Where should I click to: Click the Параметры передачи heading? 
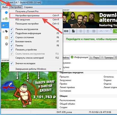click(x=72, y=73)
